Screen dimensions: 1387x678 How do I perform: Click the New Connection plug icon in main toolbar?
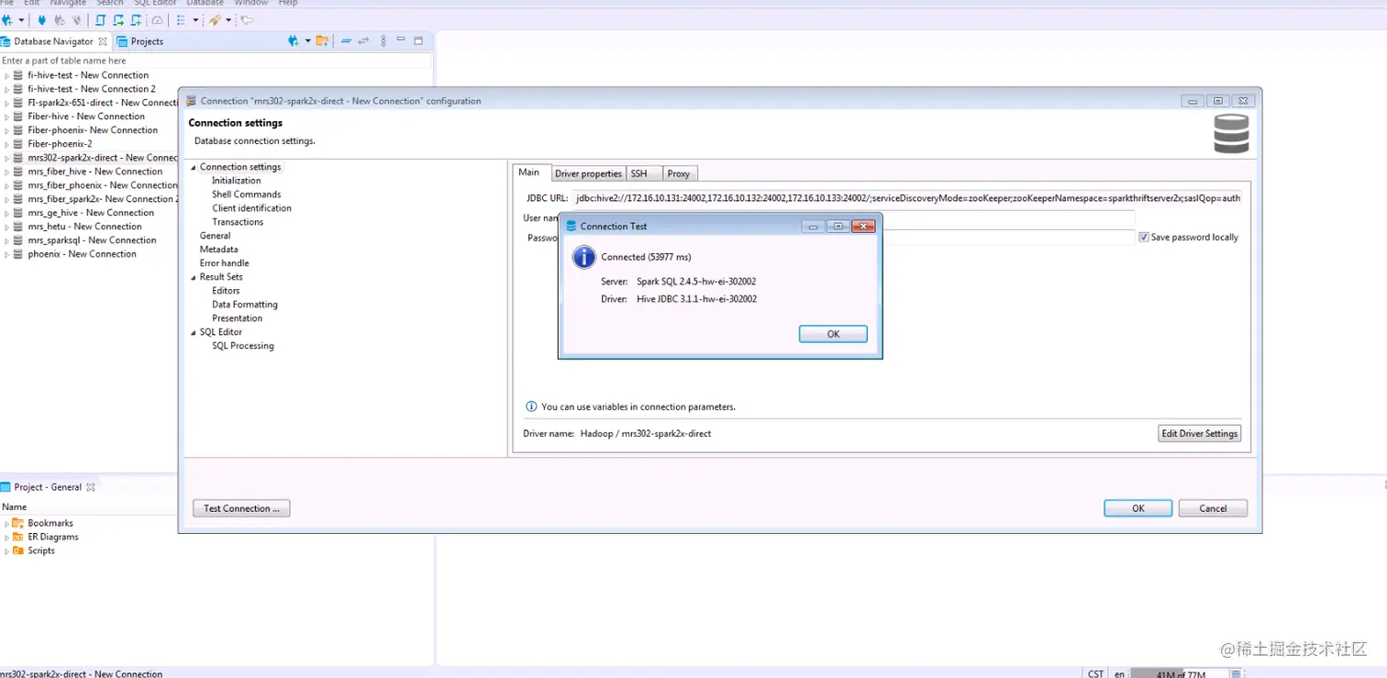pyautogui.click(x=7, y=20)
